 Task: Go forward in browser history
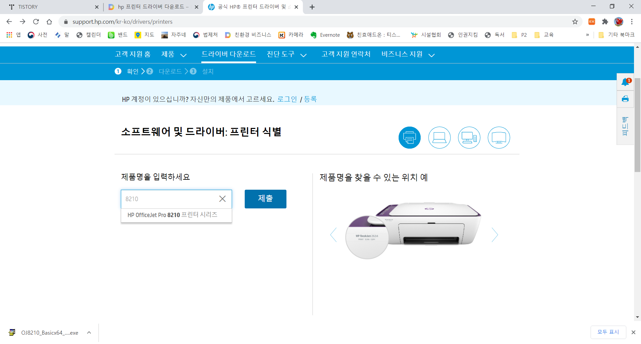coord(22,22)
